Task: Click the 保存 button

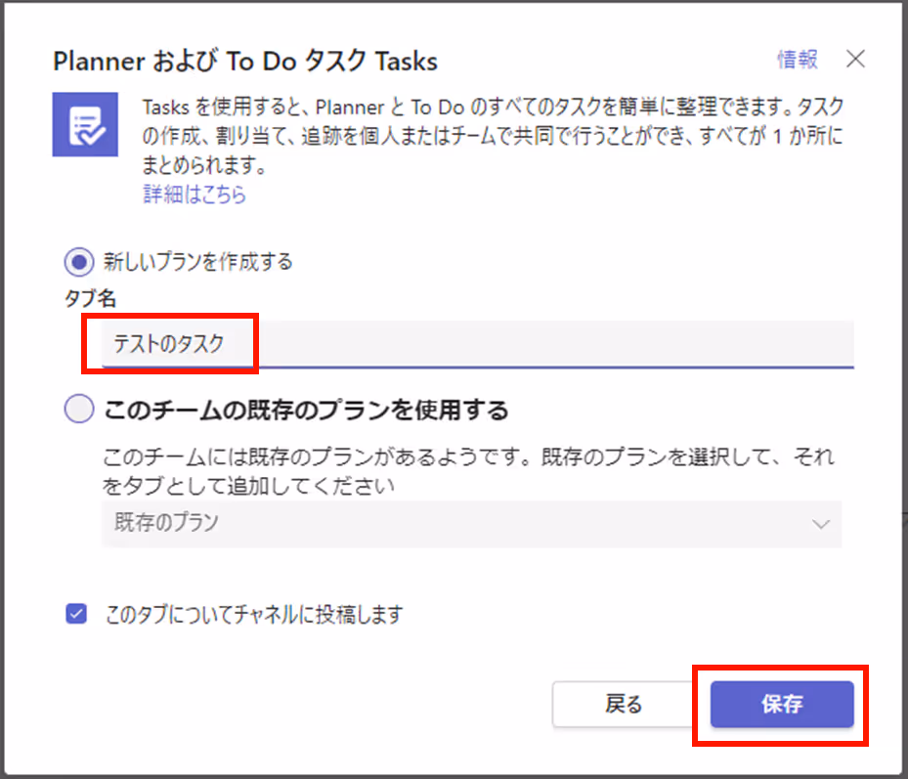Action: pos(782,705)
